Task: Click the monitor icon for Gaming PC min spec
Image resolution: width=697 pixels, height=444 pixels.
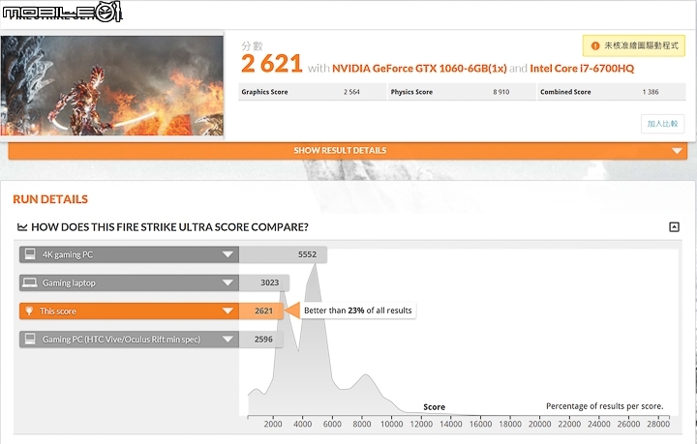Action: coord(30,339)
